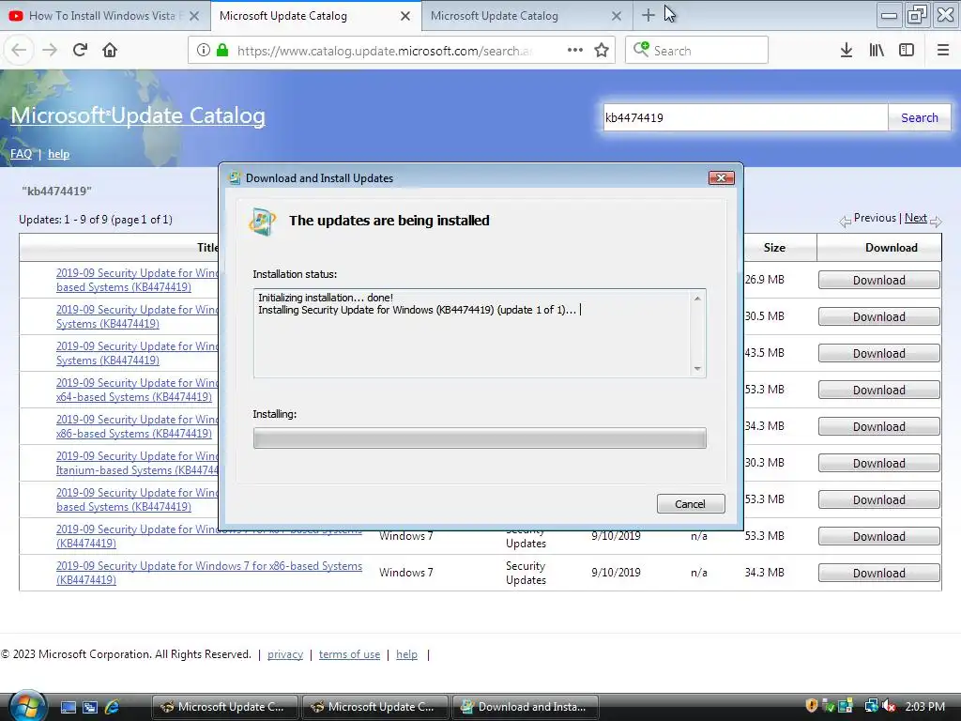This screenshot has width=961, height=721.
Task: Click the taskbar clock 2:03 PM
Action: 924,706
